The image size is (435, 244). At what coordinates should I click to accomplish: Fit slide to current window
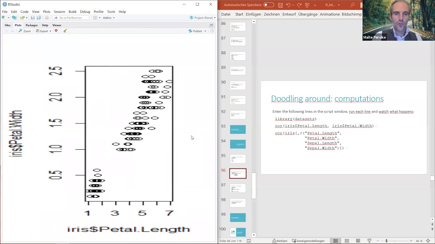[428, 241]
